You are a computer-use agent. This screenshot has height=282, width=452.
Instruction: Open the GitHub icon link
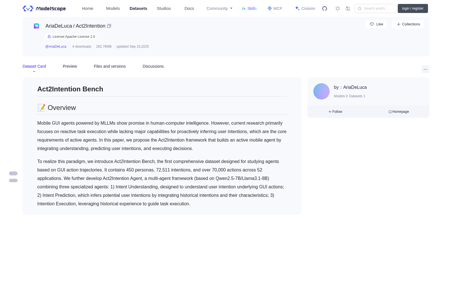(x=325, y=8)
